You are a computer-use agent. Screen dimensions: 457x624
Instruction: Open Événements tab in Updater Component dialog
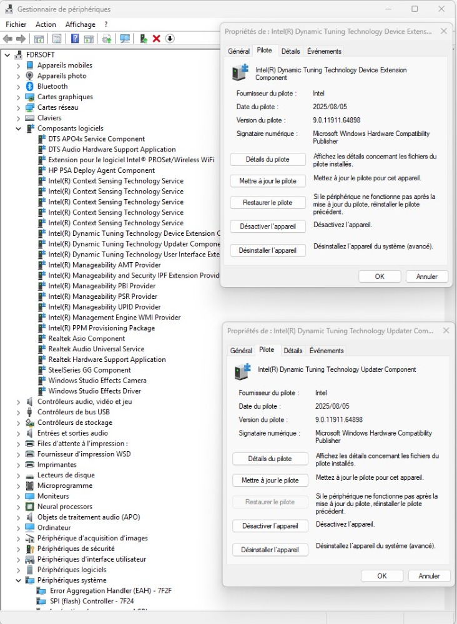tap(327, 351)
